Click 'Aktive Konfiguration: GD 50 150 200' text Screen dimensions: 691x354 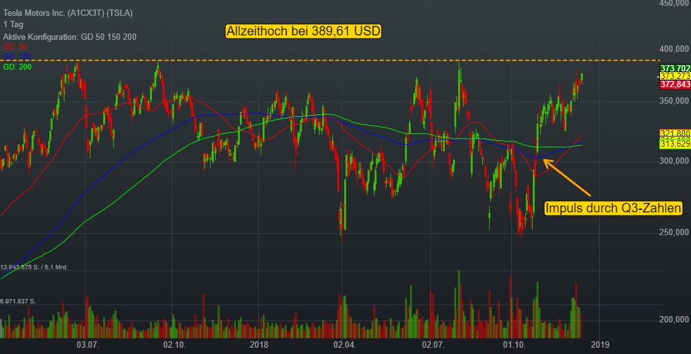(70, 37)
